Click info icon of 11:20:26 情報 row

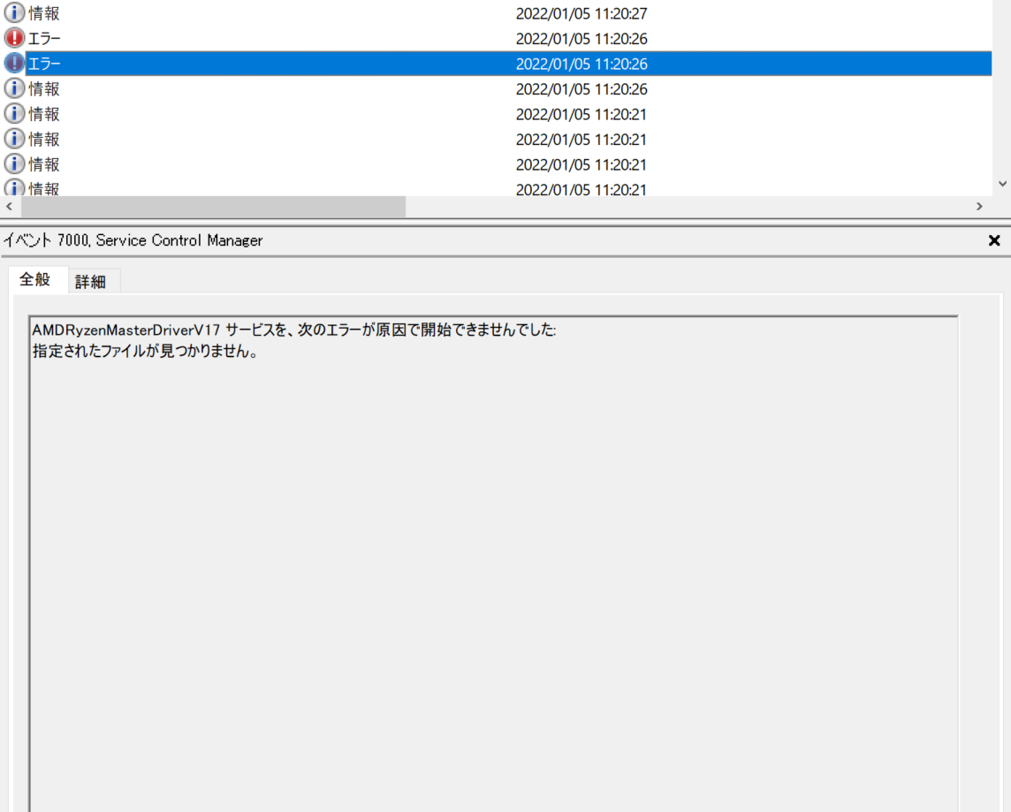tap(14, 88)
